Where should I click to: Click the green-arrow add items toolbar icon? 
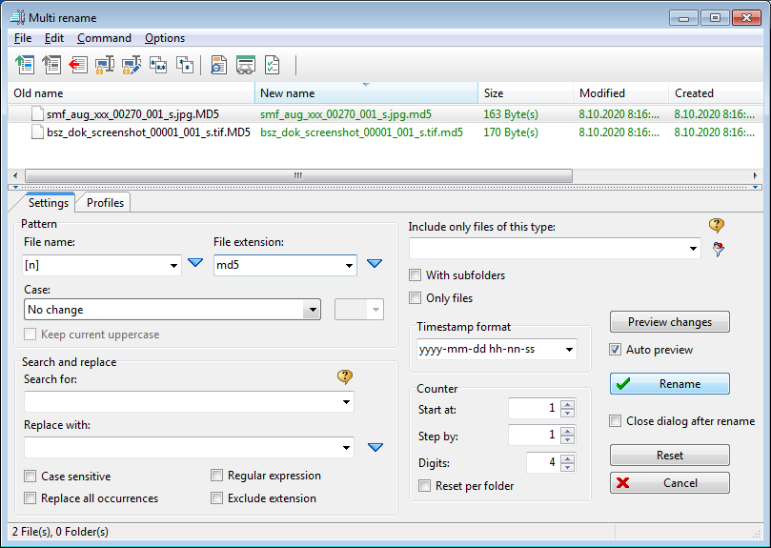(x=25, y=65)
